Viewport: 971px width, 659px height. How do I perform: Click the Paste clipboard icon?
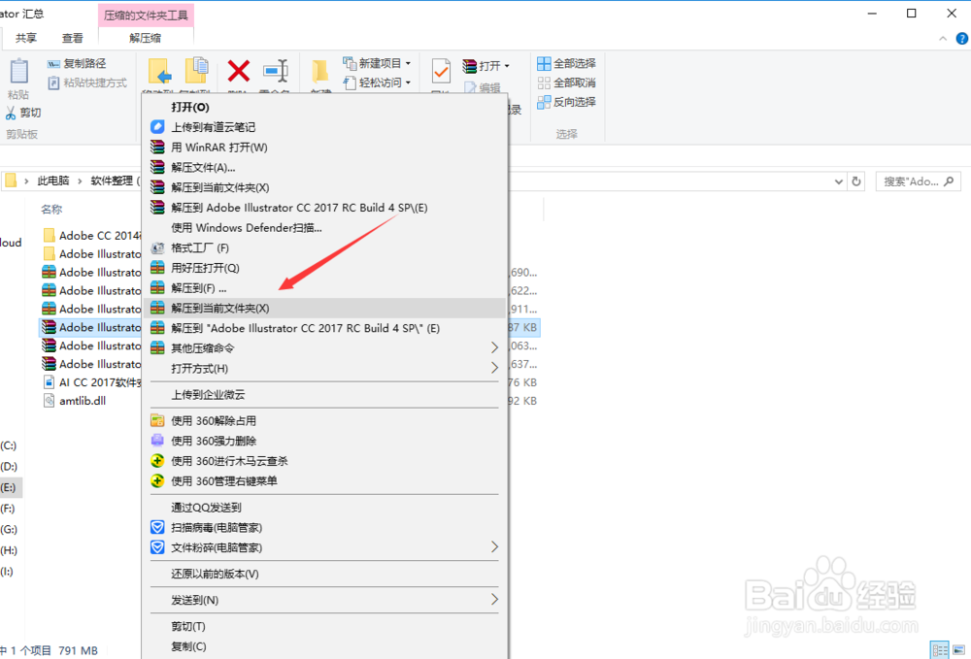[x=18, y=72]
